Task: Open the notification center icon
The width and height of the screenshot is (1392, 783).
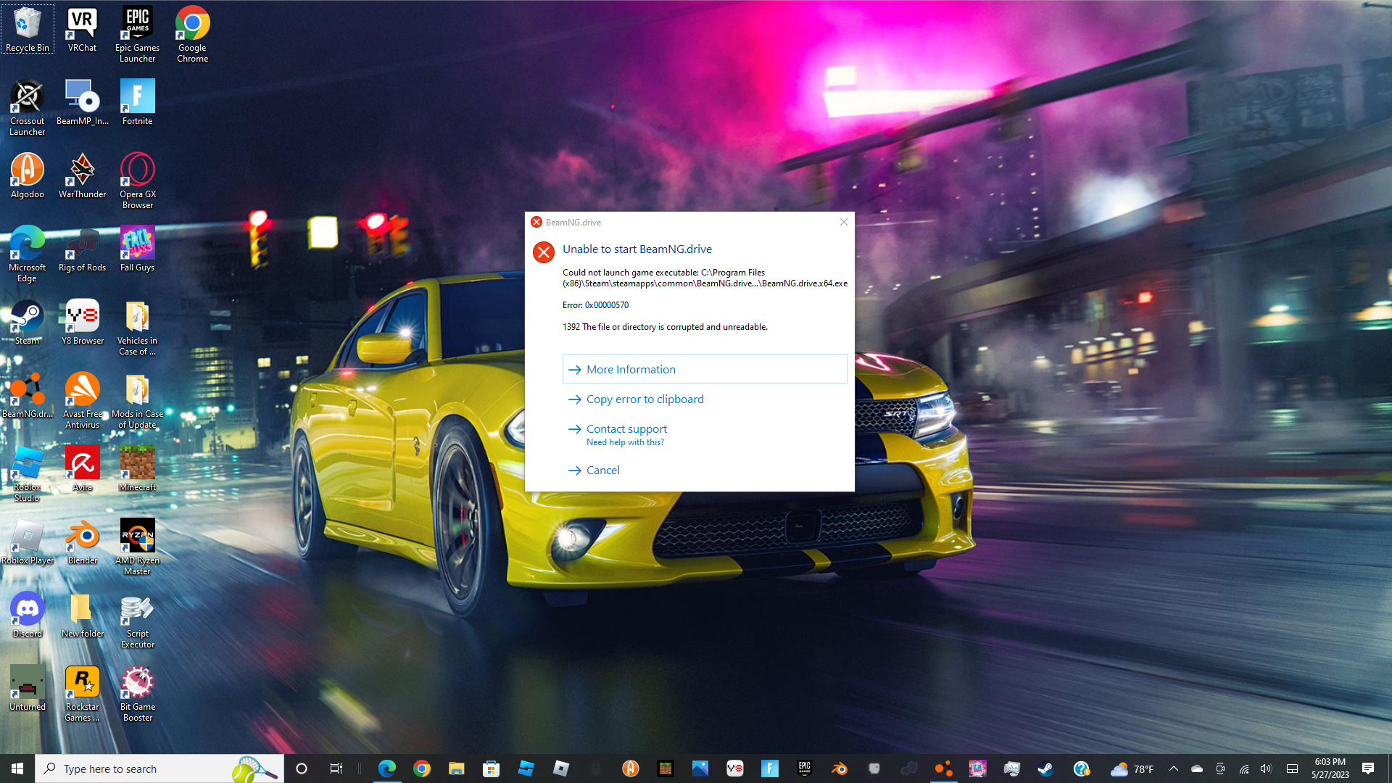Action: click(x=1368, y=768)
